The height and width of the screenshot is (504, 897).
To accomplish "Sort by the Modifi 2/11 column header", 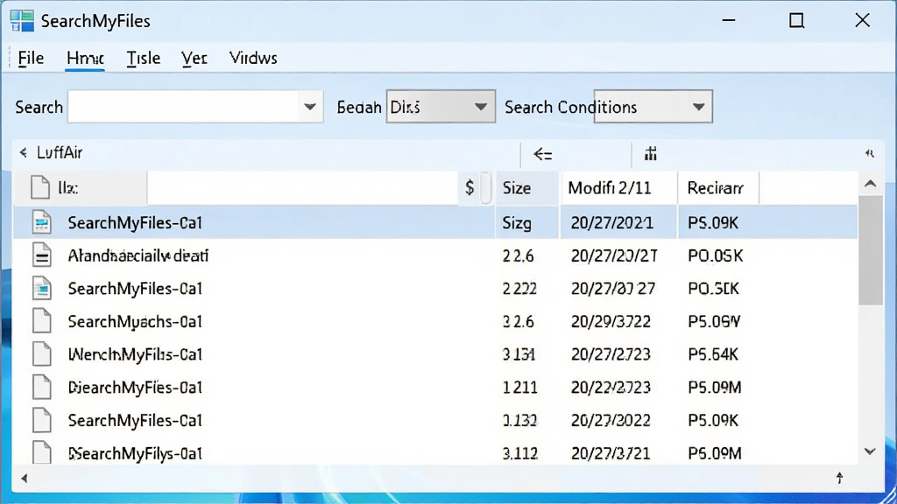I will 618,188.
